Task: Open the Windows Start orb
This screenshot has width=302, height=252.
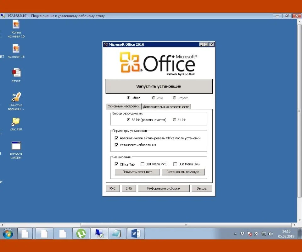Action: (x=8, y=234)
